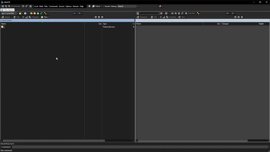Click remote panel back arrow

228,13
